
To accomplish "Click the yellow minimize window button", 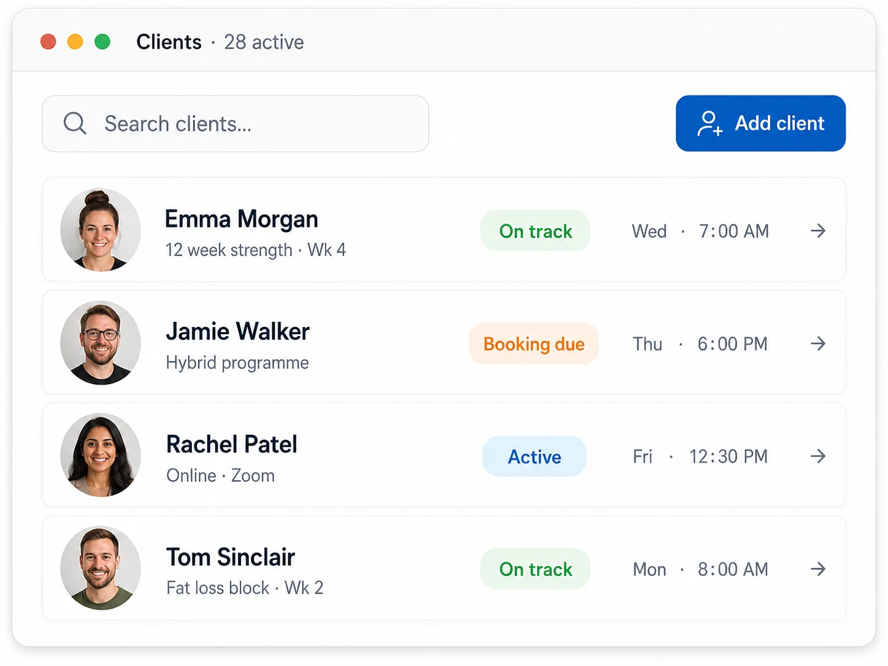I will pyautogui.click(x=75, y=42).
